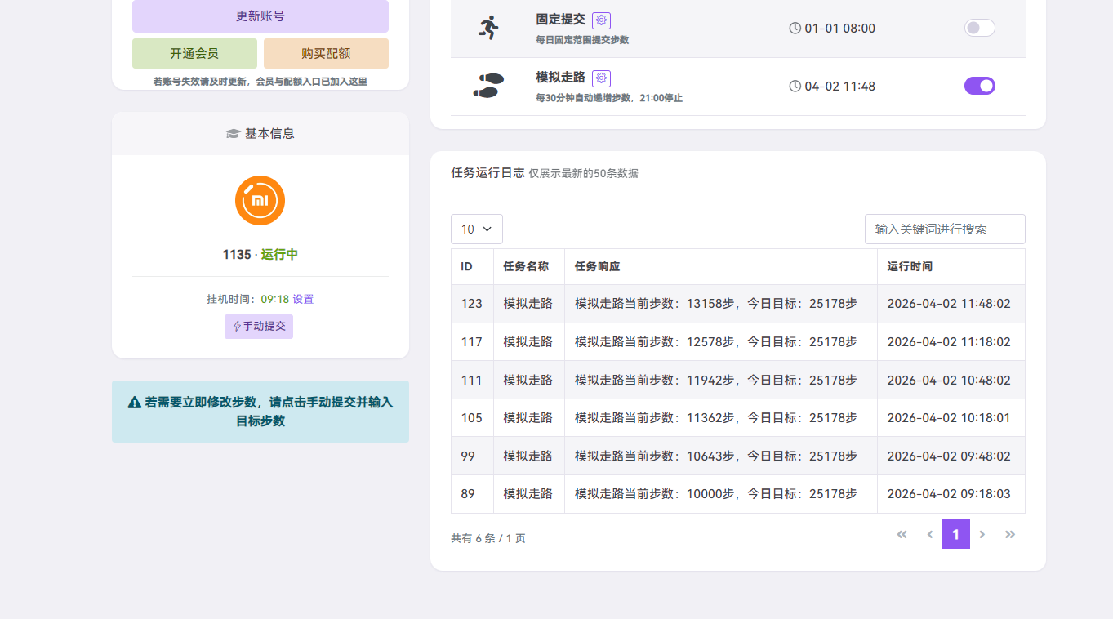Jump to the last page with double chevron
The width and height of the screenshot is (1113, 619).
1010,534
